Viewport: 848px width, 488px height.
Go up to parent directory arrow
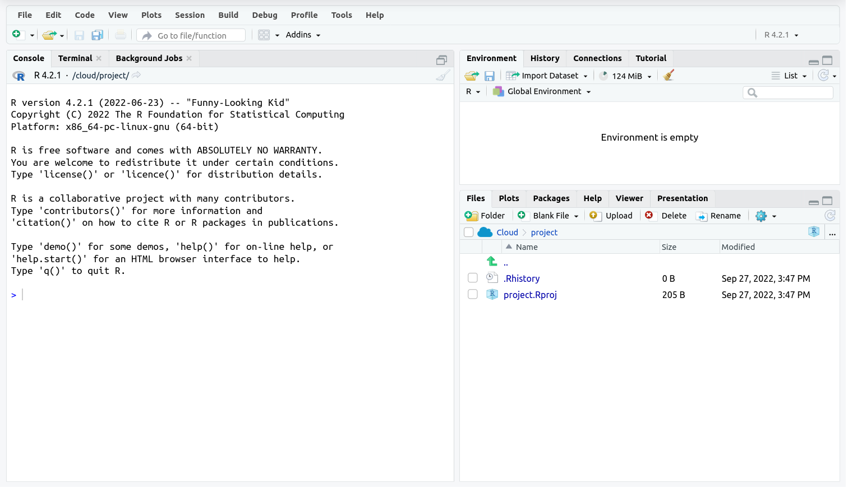point(492,262)
